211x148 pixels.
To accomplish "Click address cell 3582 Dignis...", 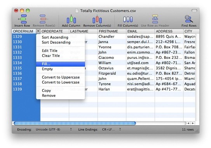I will [x=169, y=68].
